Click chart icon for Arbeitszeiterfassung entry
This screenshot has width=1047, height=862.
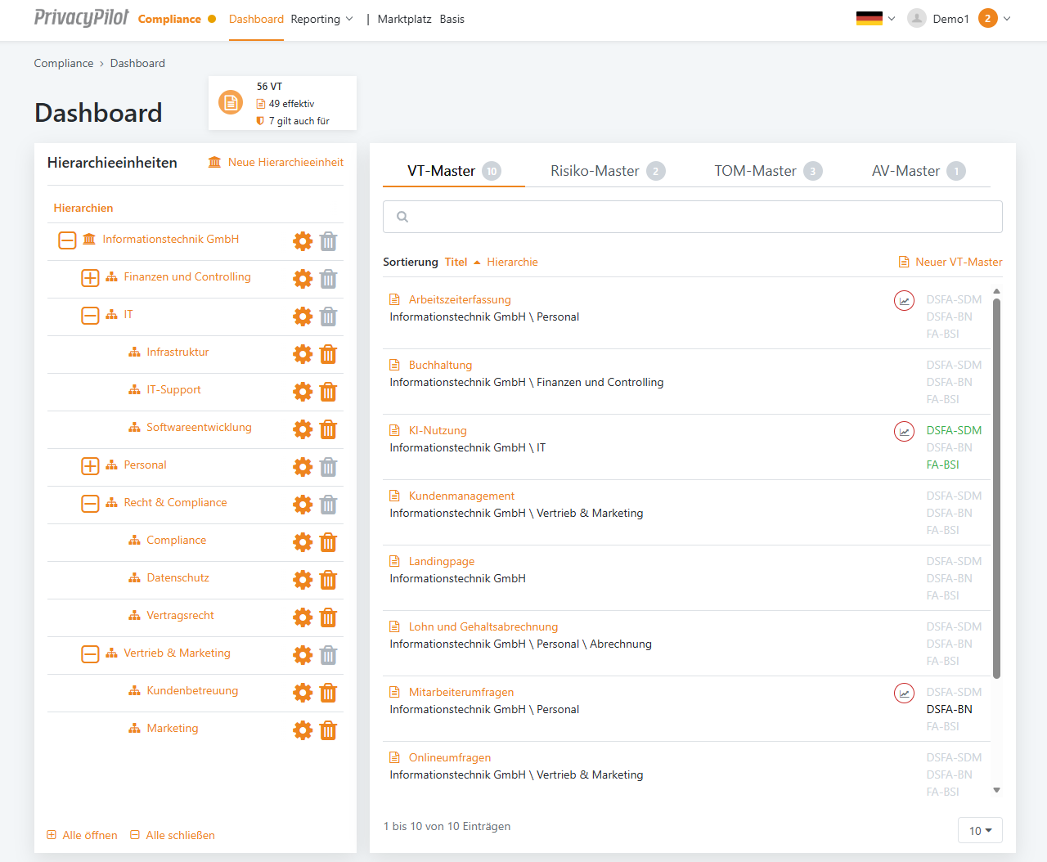[904, 300]
